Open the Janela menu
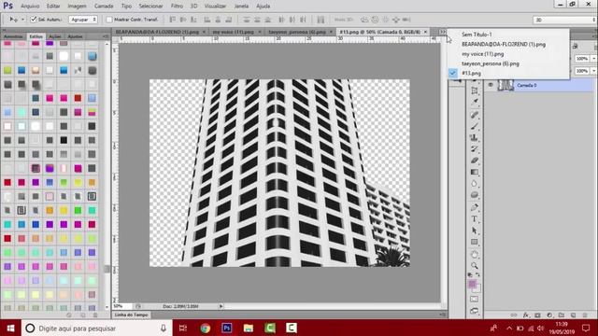The width and height of the screenshot is (598, 336). pos(241,7)
